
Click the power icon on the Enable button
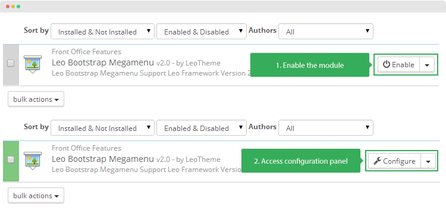pyautogui.click(x=386, y=65)
